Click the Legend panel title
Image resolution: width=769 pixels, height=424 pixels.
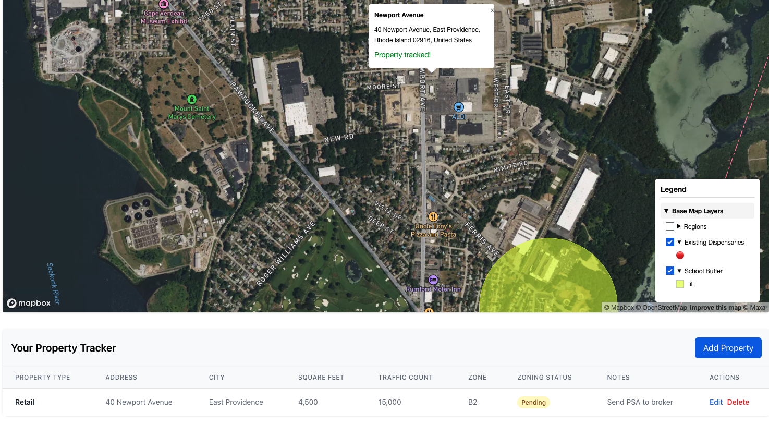[x=674, y=189]
